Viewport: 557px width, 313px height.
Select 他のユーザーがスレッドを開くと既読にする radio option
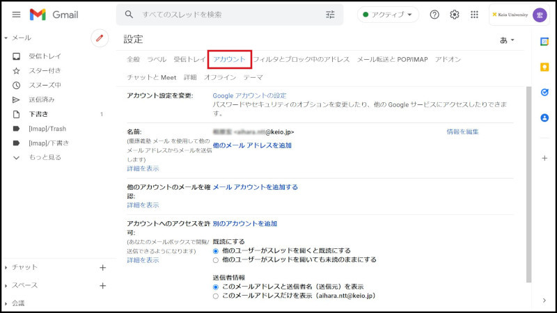pos(216,250)
